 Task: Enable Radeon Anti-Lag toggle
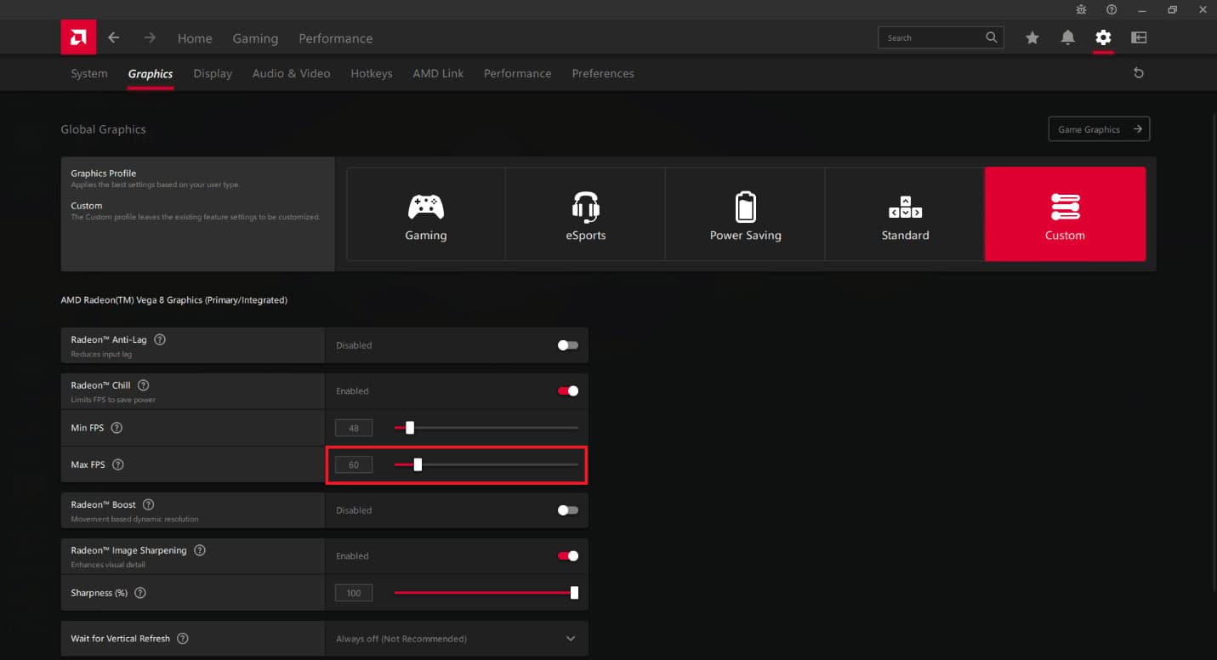[568, 345]
